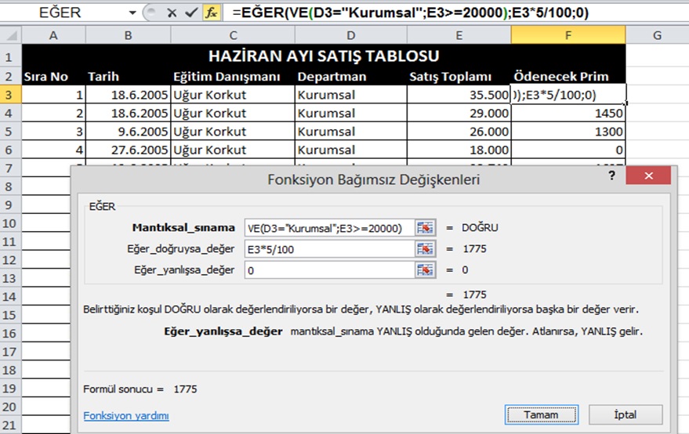Image resolution: width=689 pixels, height=434 pixels.
Task: Select row 20 header
Action: [10, 407]
